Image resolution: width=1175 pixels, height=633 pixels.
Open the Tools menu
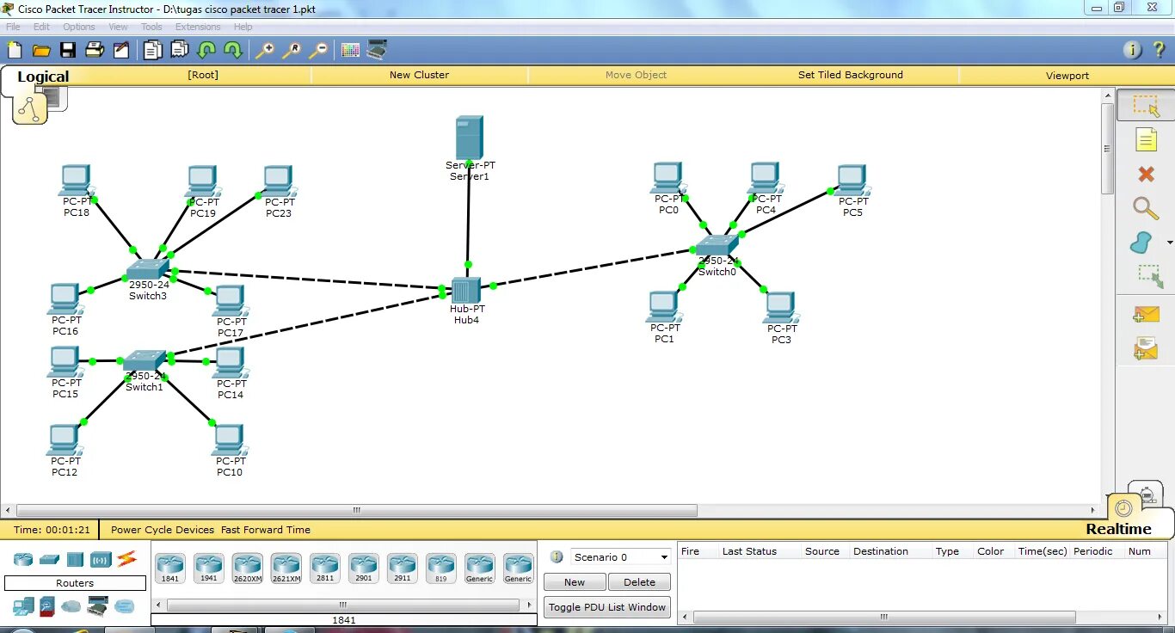[151, 27]
